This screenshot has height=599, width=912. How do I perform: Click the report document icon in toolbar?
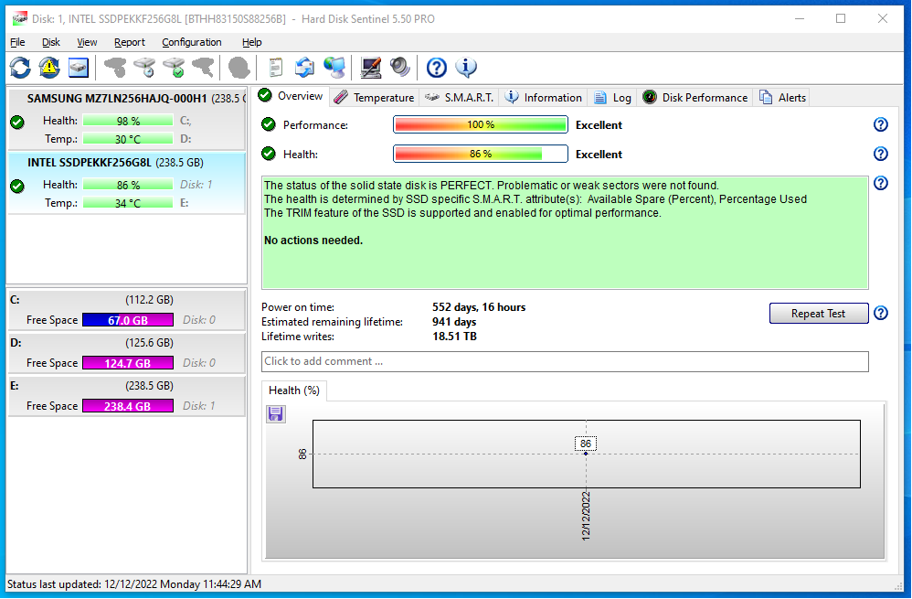click(275, 67)
